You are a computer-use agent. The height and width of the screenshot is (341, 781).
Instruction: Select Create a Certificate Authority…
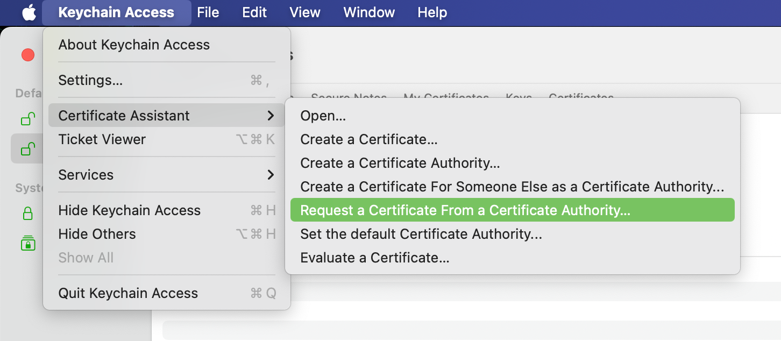tap(512, 163)
